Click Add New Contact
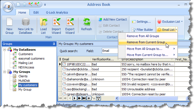The width and height of the screenshot is (194, 110). click(x=113, y=19)
